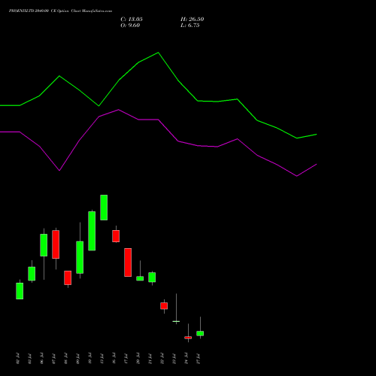
Task: Click the high value "H: 26.50"
Action: click(193, 20)
